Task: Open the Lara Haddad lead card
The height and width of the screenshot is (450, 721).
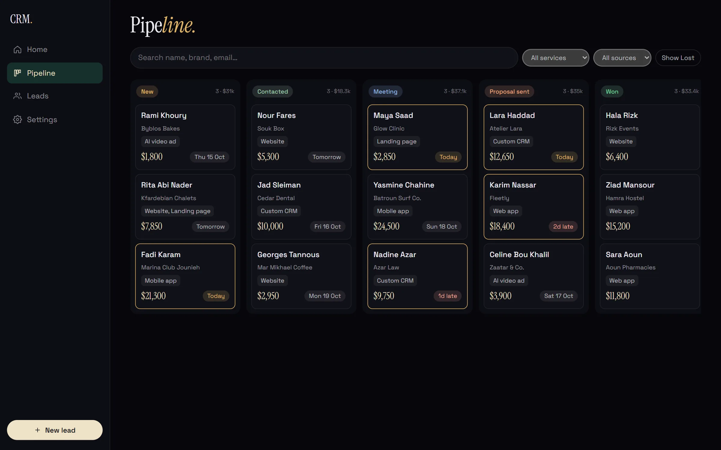Action: [534, 137]
